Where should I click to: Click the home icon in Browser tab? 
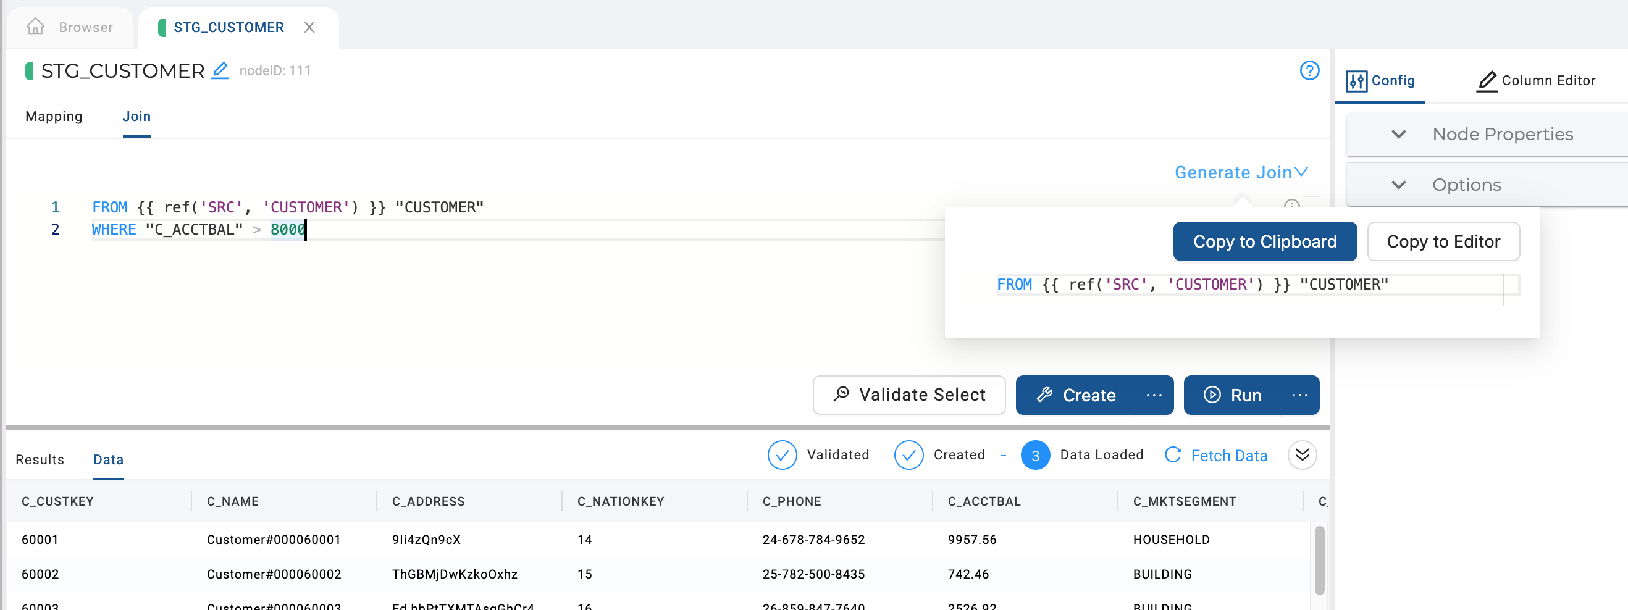pos(35,27)
